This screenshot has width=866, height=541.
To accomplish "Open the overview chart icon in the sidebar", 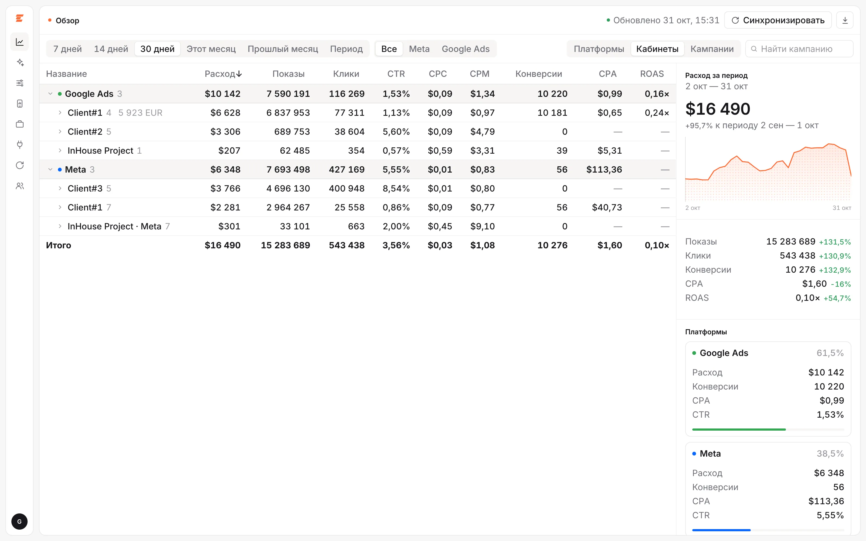I will tap(20, 42).
